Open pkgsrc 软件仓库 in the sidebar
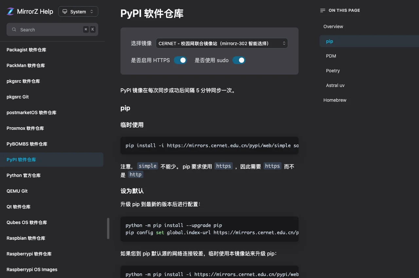The width and height of the screenshot is (419, 278). point(23,81)
